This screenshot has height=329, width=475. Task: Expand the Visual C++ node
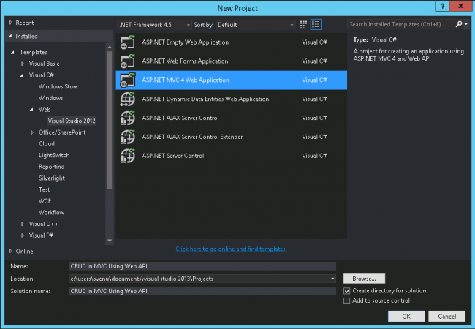click(23, 224)
